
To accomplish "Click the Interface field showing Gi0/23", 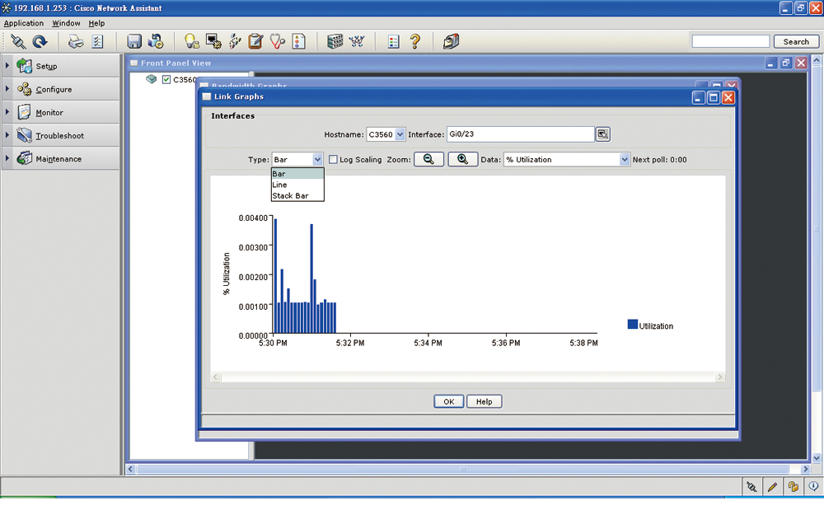I will 520,134.
